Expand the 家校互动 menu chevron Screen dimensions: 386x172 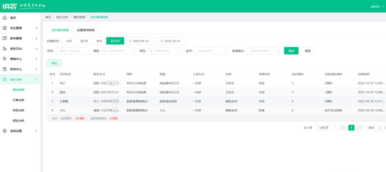[x=36, y=49]
